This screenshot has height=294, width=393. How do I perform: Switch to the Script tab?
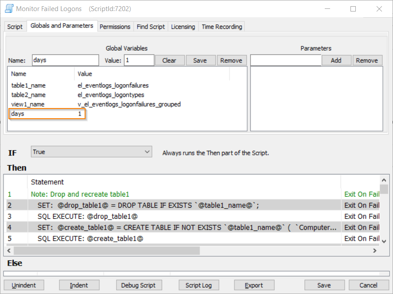pyautogui.click(x=15, y=27)
